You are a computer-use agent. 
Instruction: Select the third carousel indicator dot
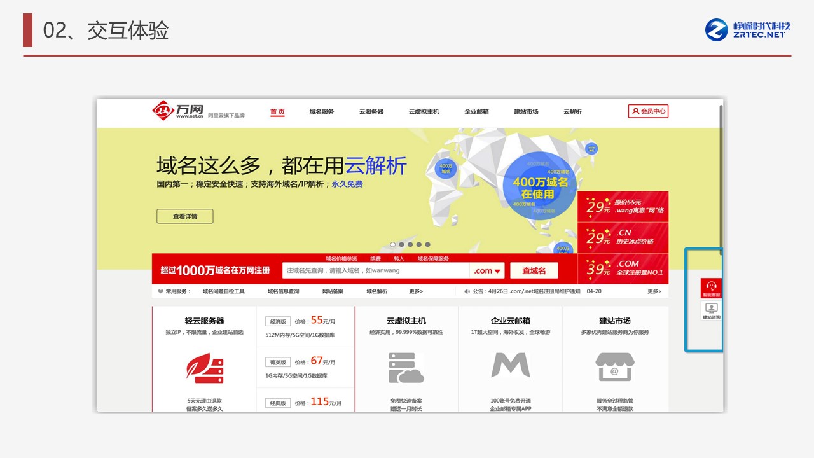click(x=410, y=244)
